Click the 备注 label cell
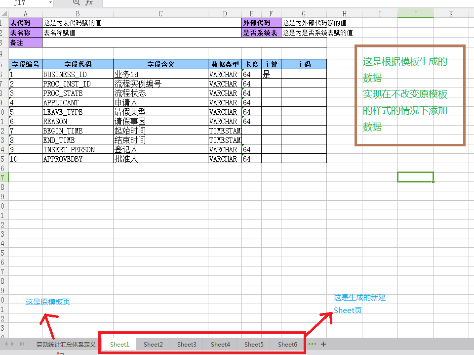 tap(25, 43)
